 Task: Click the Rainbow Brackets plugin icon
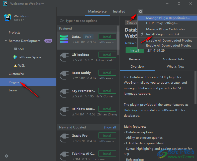click(x=64, y=111)
